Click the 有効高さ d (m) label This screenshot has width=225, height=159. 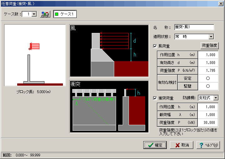(x=177, y=63)
